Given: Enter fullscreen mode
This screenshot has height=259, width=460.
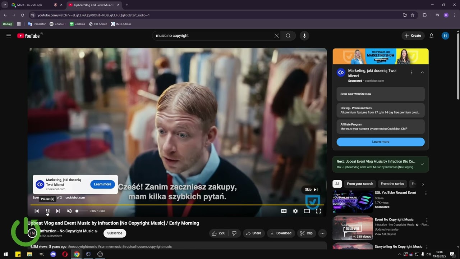Looking at the screenshot, I should point(318,211).
